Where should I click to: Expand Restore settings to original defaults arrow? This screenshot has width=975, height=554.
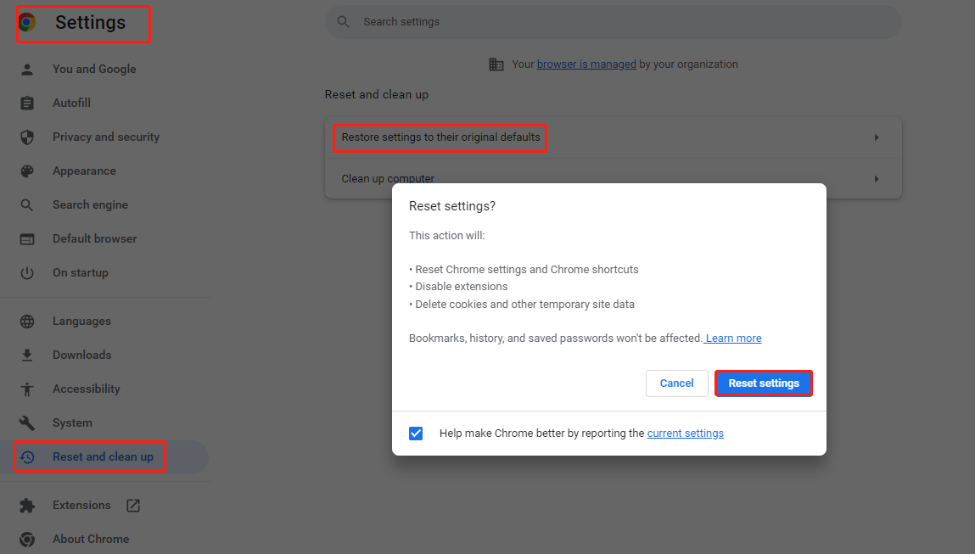tap(877, 137)
